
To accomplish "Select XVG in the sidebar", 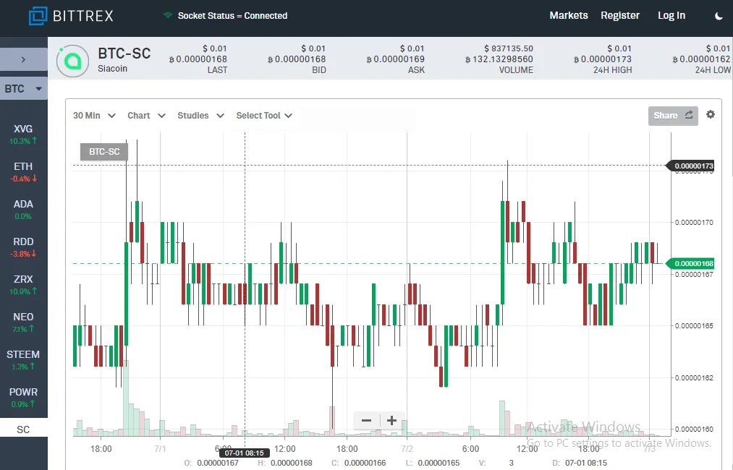I will coord(23,134).
